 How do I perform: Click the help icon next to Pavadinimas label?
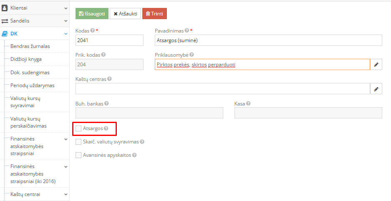coord(187,30)
